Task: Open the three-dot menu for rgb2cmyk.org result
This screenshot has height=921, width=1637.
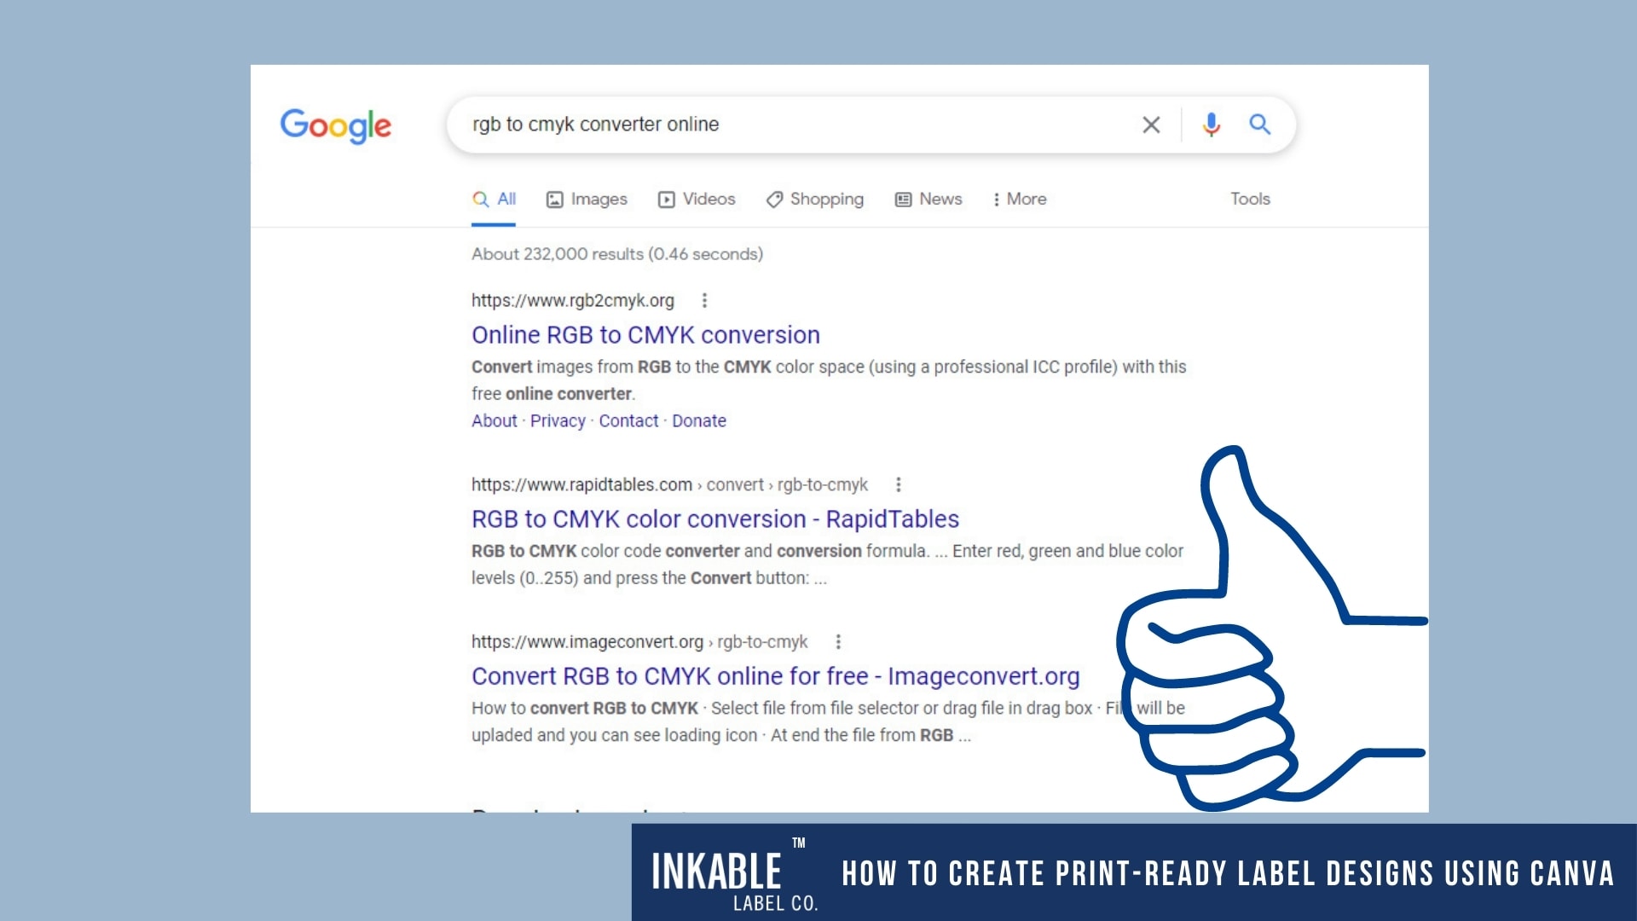Action: (705, 300)
